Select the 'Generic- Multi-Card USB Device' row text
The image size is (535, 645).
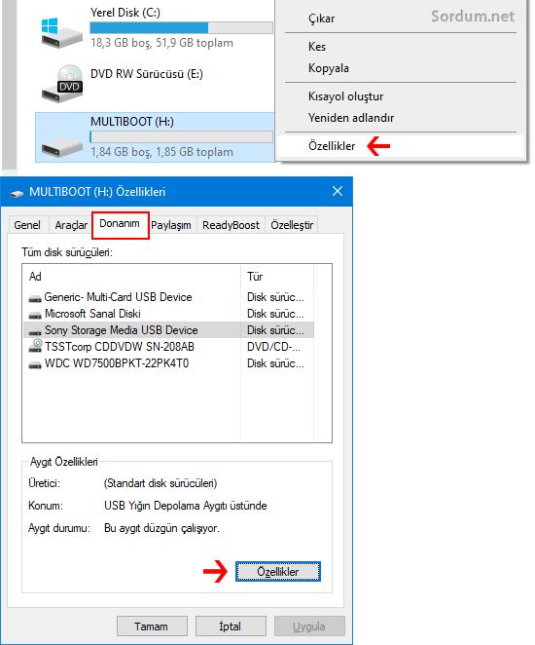pyautogui.click(x=118, y=297)
